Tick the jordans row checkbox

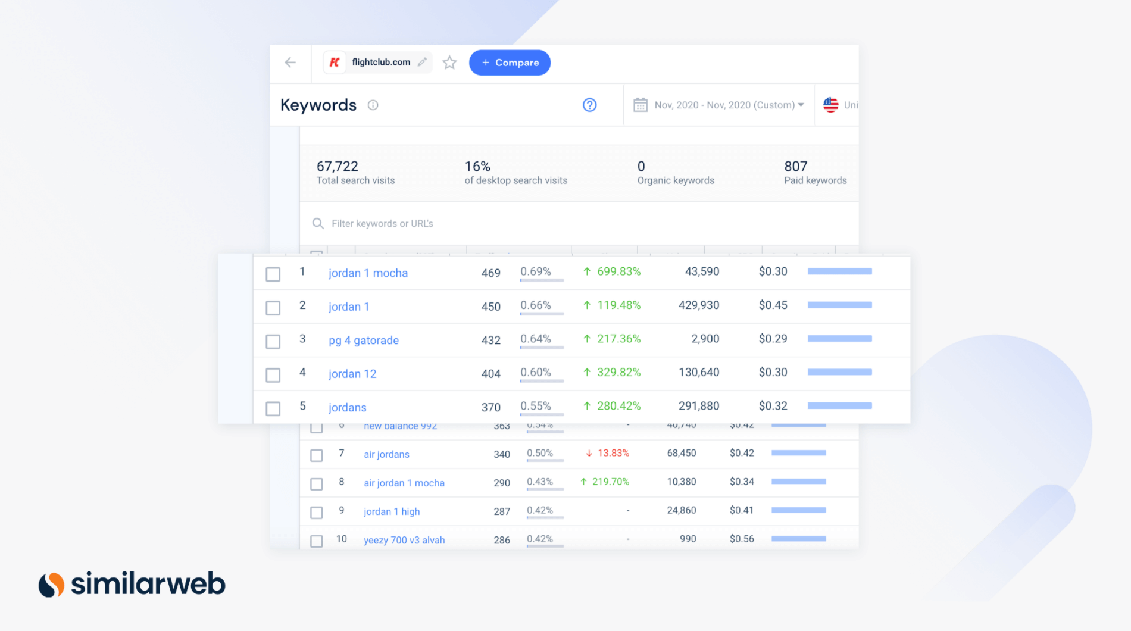[x=273, y=408]
